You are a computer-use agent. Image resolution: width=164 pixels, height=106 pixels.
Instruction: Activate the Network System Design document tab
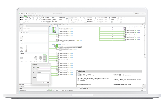click(58, 24)
